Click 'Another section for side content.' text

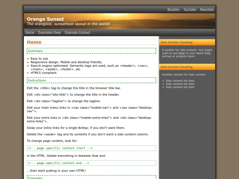(184, 75)
